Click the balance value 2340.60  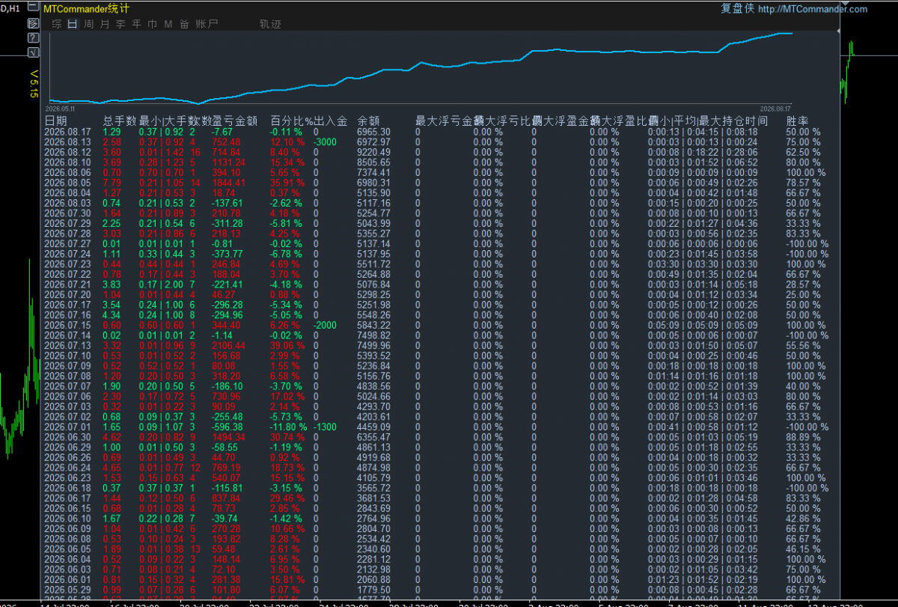pyautogui.click(x=374, y=549)
